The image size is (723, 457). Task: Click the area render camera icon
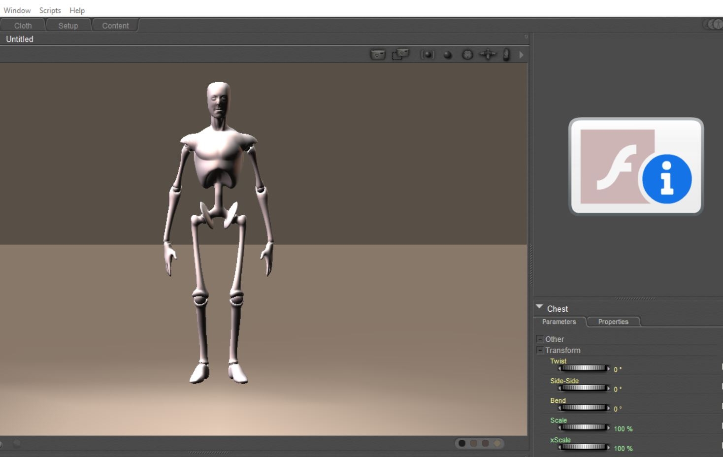[x=400, y=54]
